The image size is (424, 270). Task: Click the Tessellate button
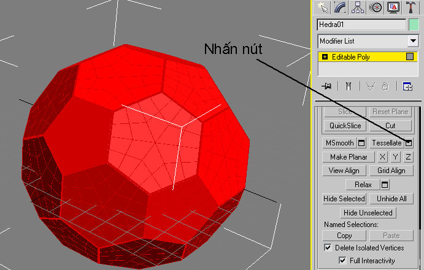[x=387, y=143]
